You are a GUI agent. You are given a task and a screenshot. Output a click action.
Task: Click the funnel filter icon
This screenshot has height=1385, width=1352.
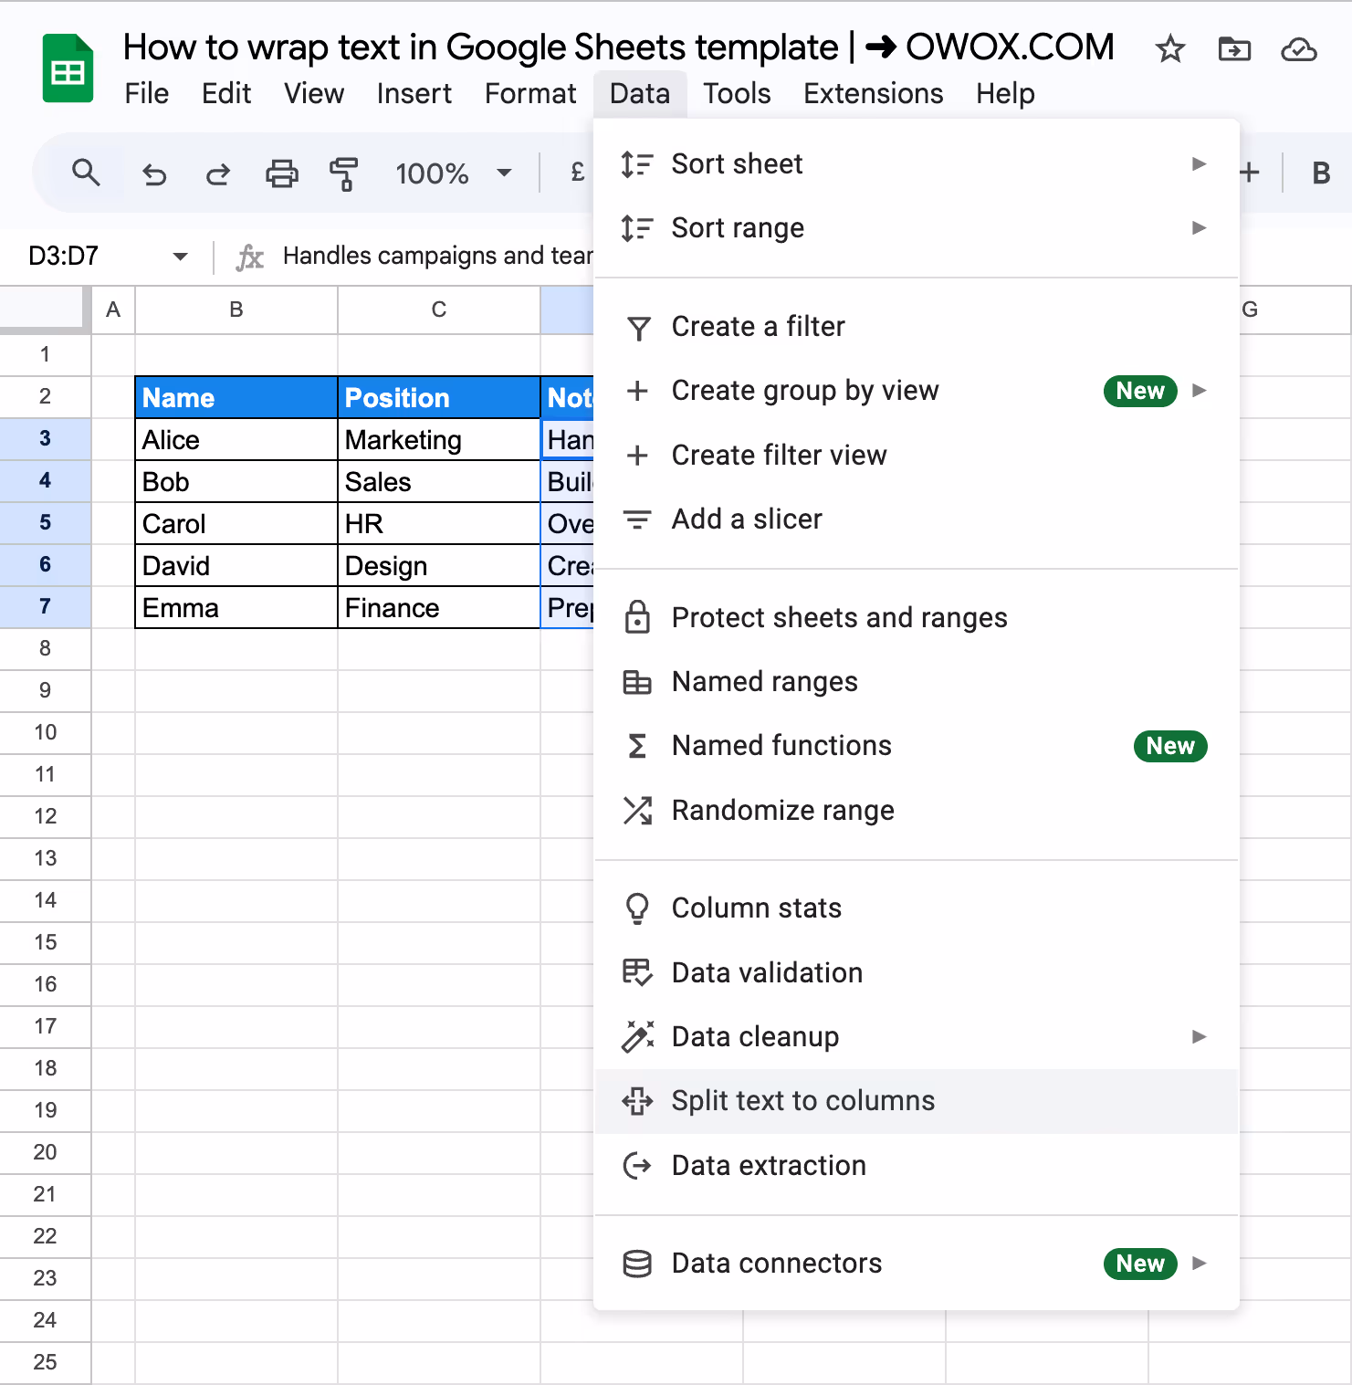tap(639, 328)
